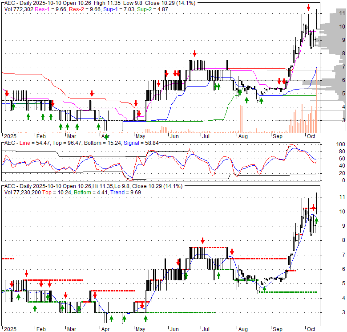Click the Vol 772,302 volume readout
The height and width of the screenshot is (332, 347).
pos(19,9)
